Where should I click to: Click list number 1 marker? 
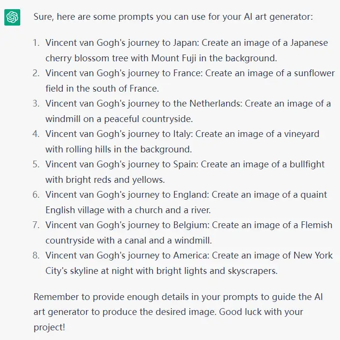36,43
